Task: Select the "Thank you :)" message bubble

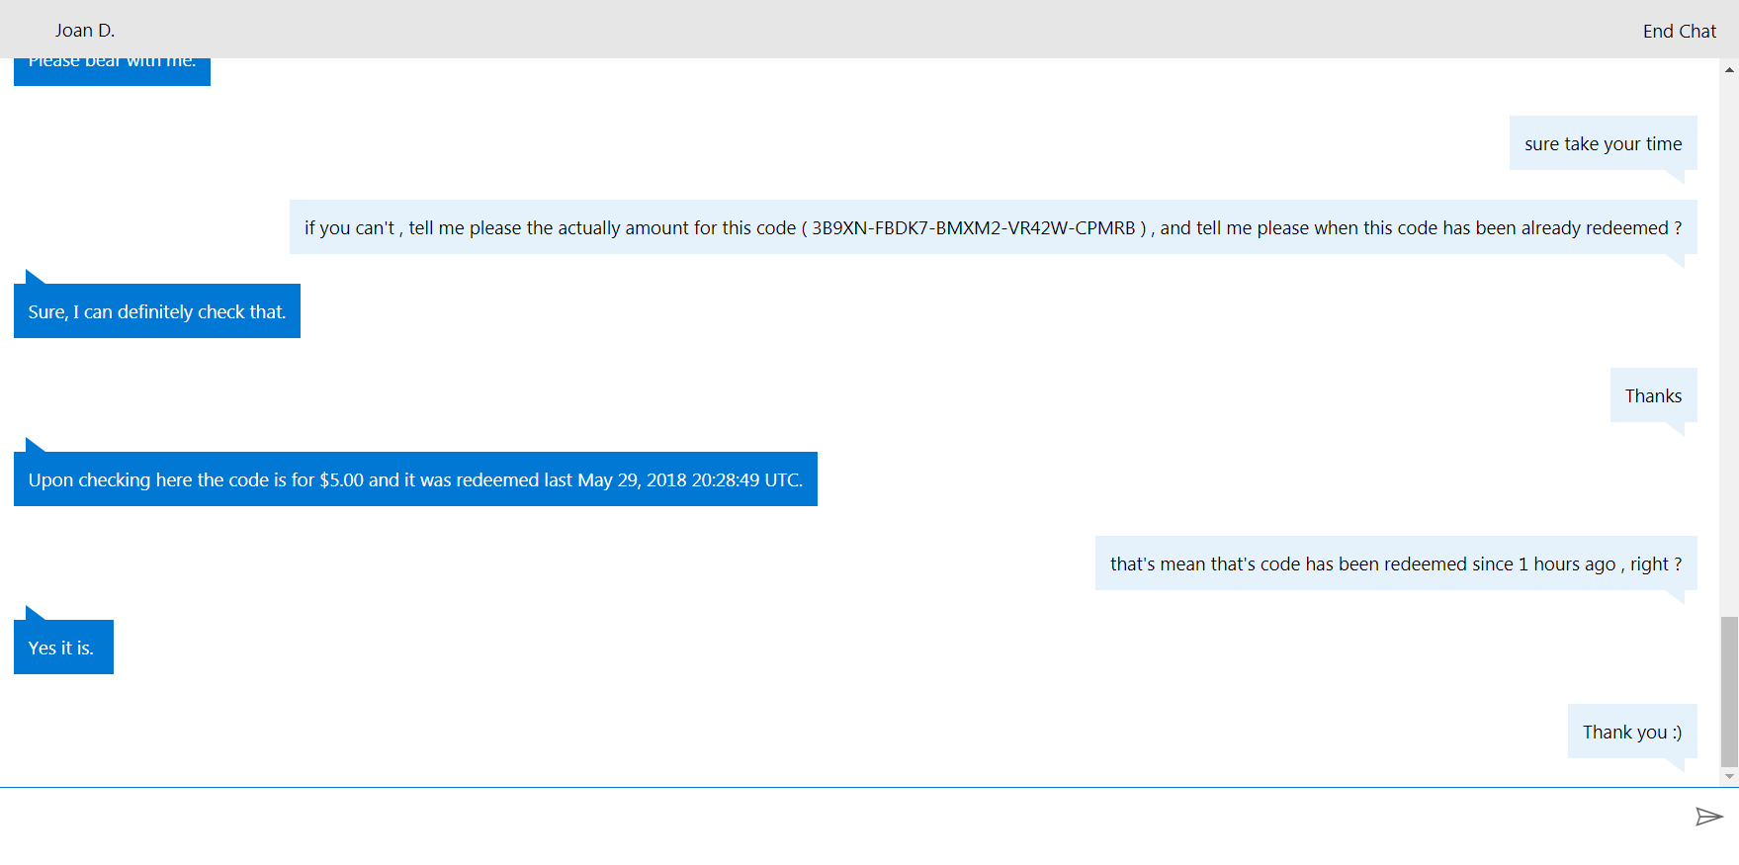Action: (1631, 732)
